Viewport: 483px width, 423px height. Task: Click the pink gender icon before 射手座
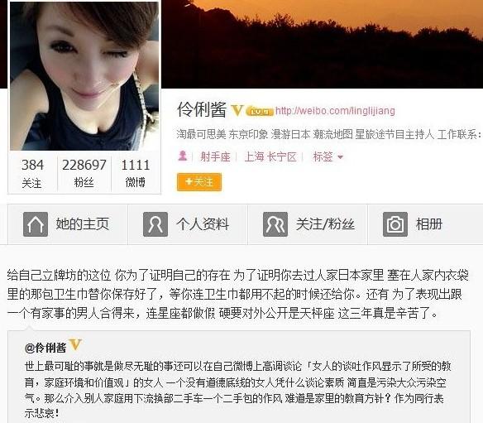182,156
